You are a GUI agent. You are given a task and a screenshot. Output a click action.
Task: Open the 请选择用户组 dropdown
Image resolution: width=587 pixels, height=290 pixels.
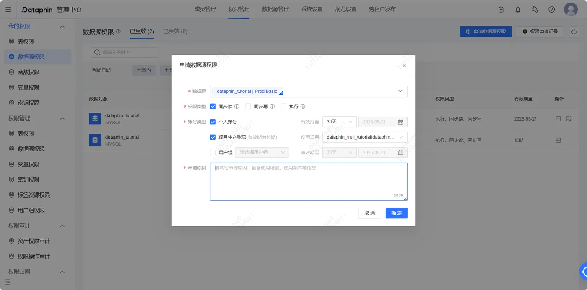pyautogui.click(x=262, y=152)
